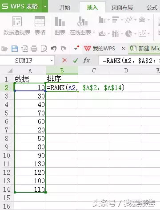The height and width of the screenshot is (210, 160).
Task: Open the WPS 表格 application menu
Action: [x=20, y=6]
